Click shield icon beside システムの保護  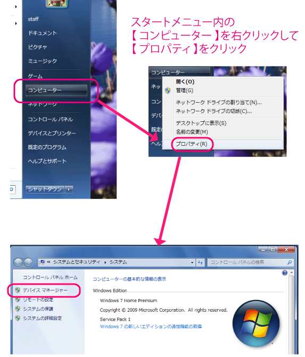[18, 309]
